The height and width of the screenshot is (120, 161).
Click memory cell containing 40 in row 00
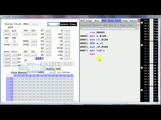(15, 79)
